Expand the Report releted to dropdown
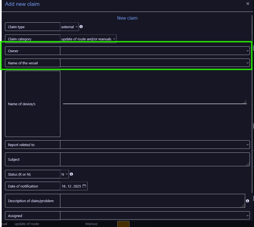Image resolution: width=254 pixels, height=227 pixels. click(155, 145)
